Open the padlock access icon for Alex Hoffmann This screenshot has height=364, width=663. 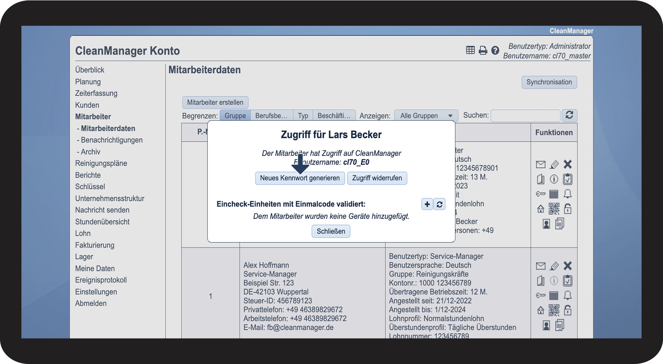click(568, 310)
